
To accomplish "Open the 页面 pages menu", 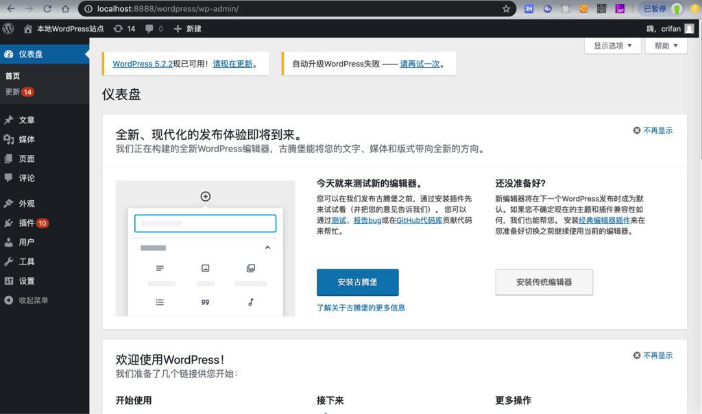I will click(45, 158).
